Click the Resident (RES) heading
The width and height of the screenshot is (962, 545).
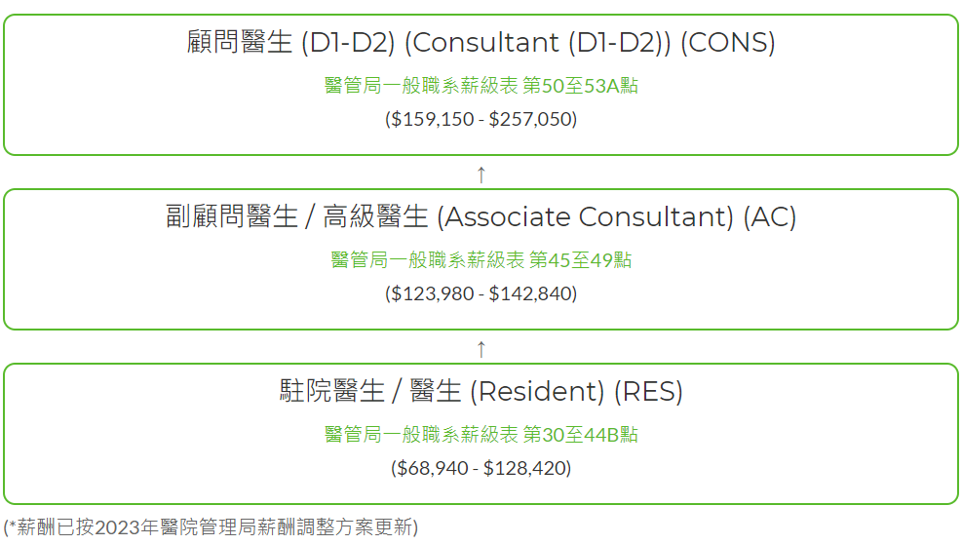[x=481, y=391]
